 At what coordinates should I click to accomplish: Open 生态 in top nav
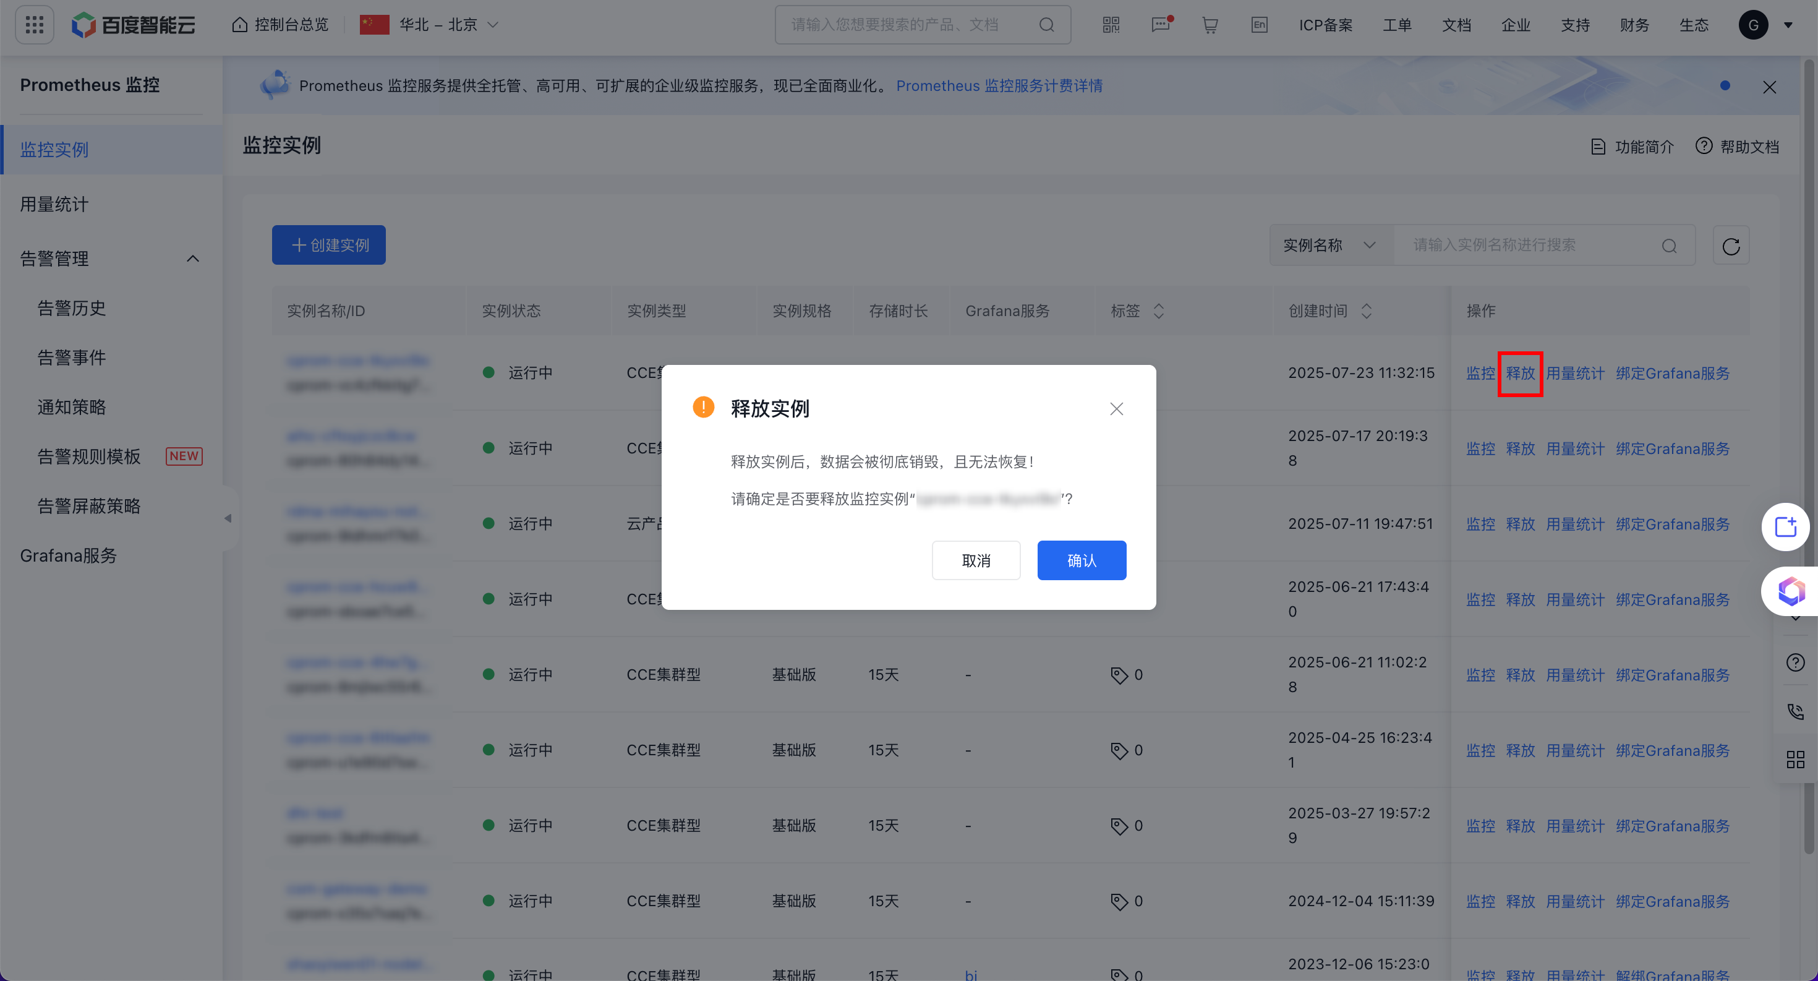coord(1694,25)
